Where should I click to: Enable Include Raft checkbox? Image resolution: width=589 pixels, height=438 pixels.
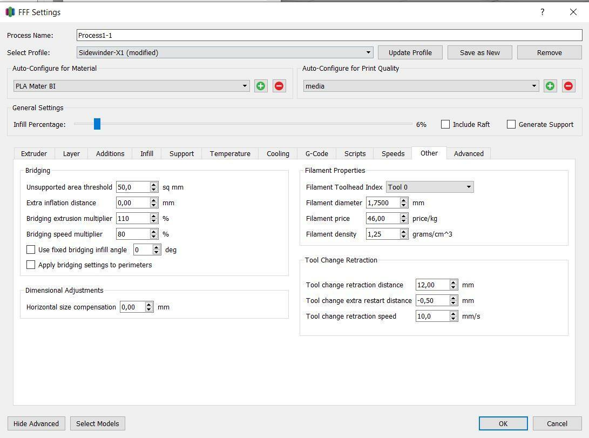pos(445,124)
